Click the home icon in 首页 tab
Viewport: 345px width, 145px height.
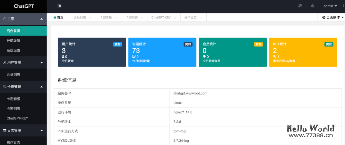pos(55,18)
